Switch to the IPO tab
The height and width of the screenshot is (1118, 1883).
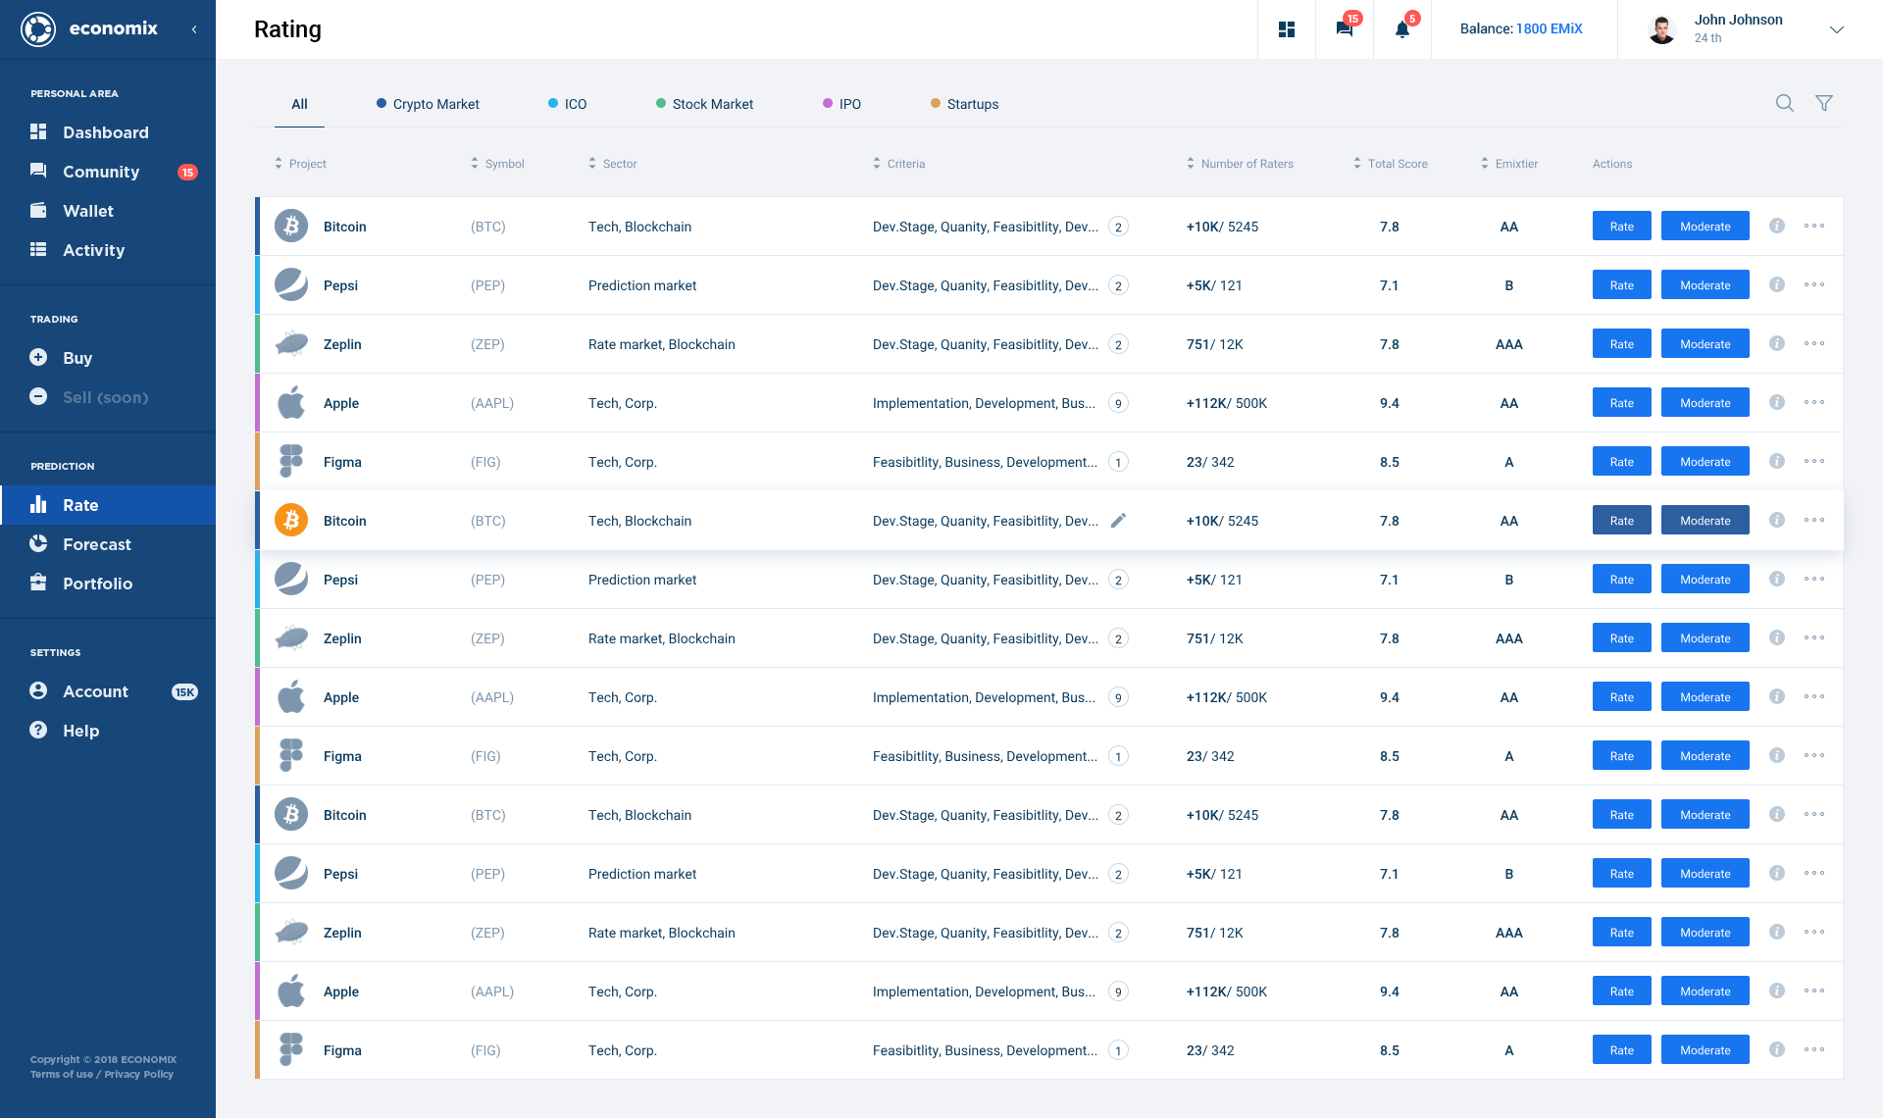[x=841, y=104]
